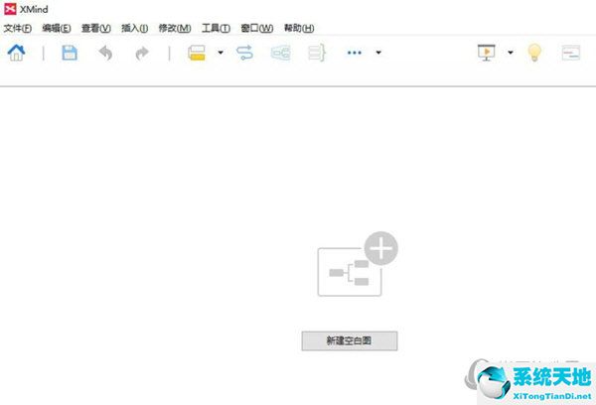596x405 pixels.
Task: Click the XMind logo in title bar
Action: [10, 9]
